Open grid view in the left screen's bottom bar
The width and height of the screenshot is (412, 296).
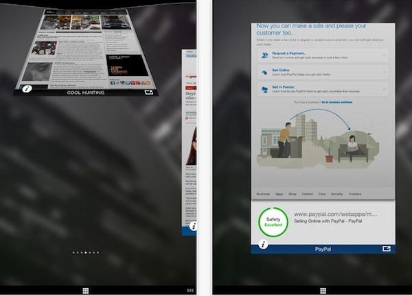(x=86, y=291)
